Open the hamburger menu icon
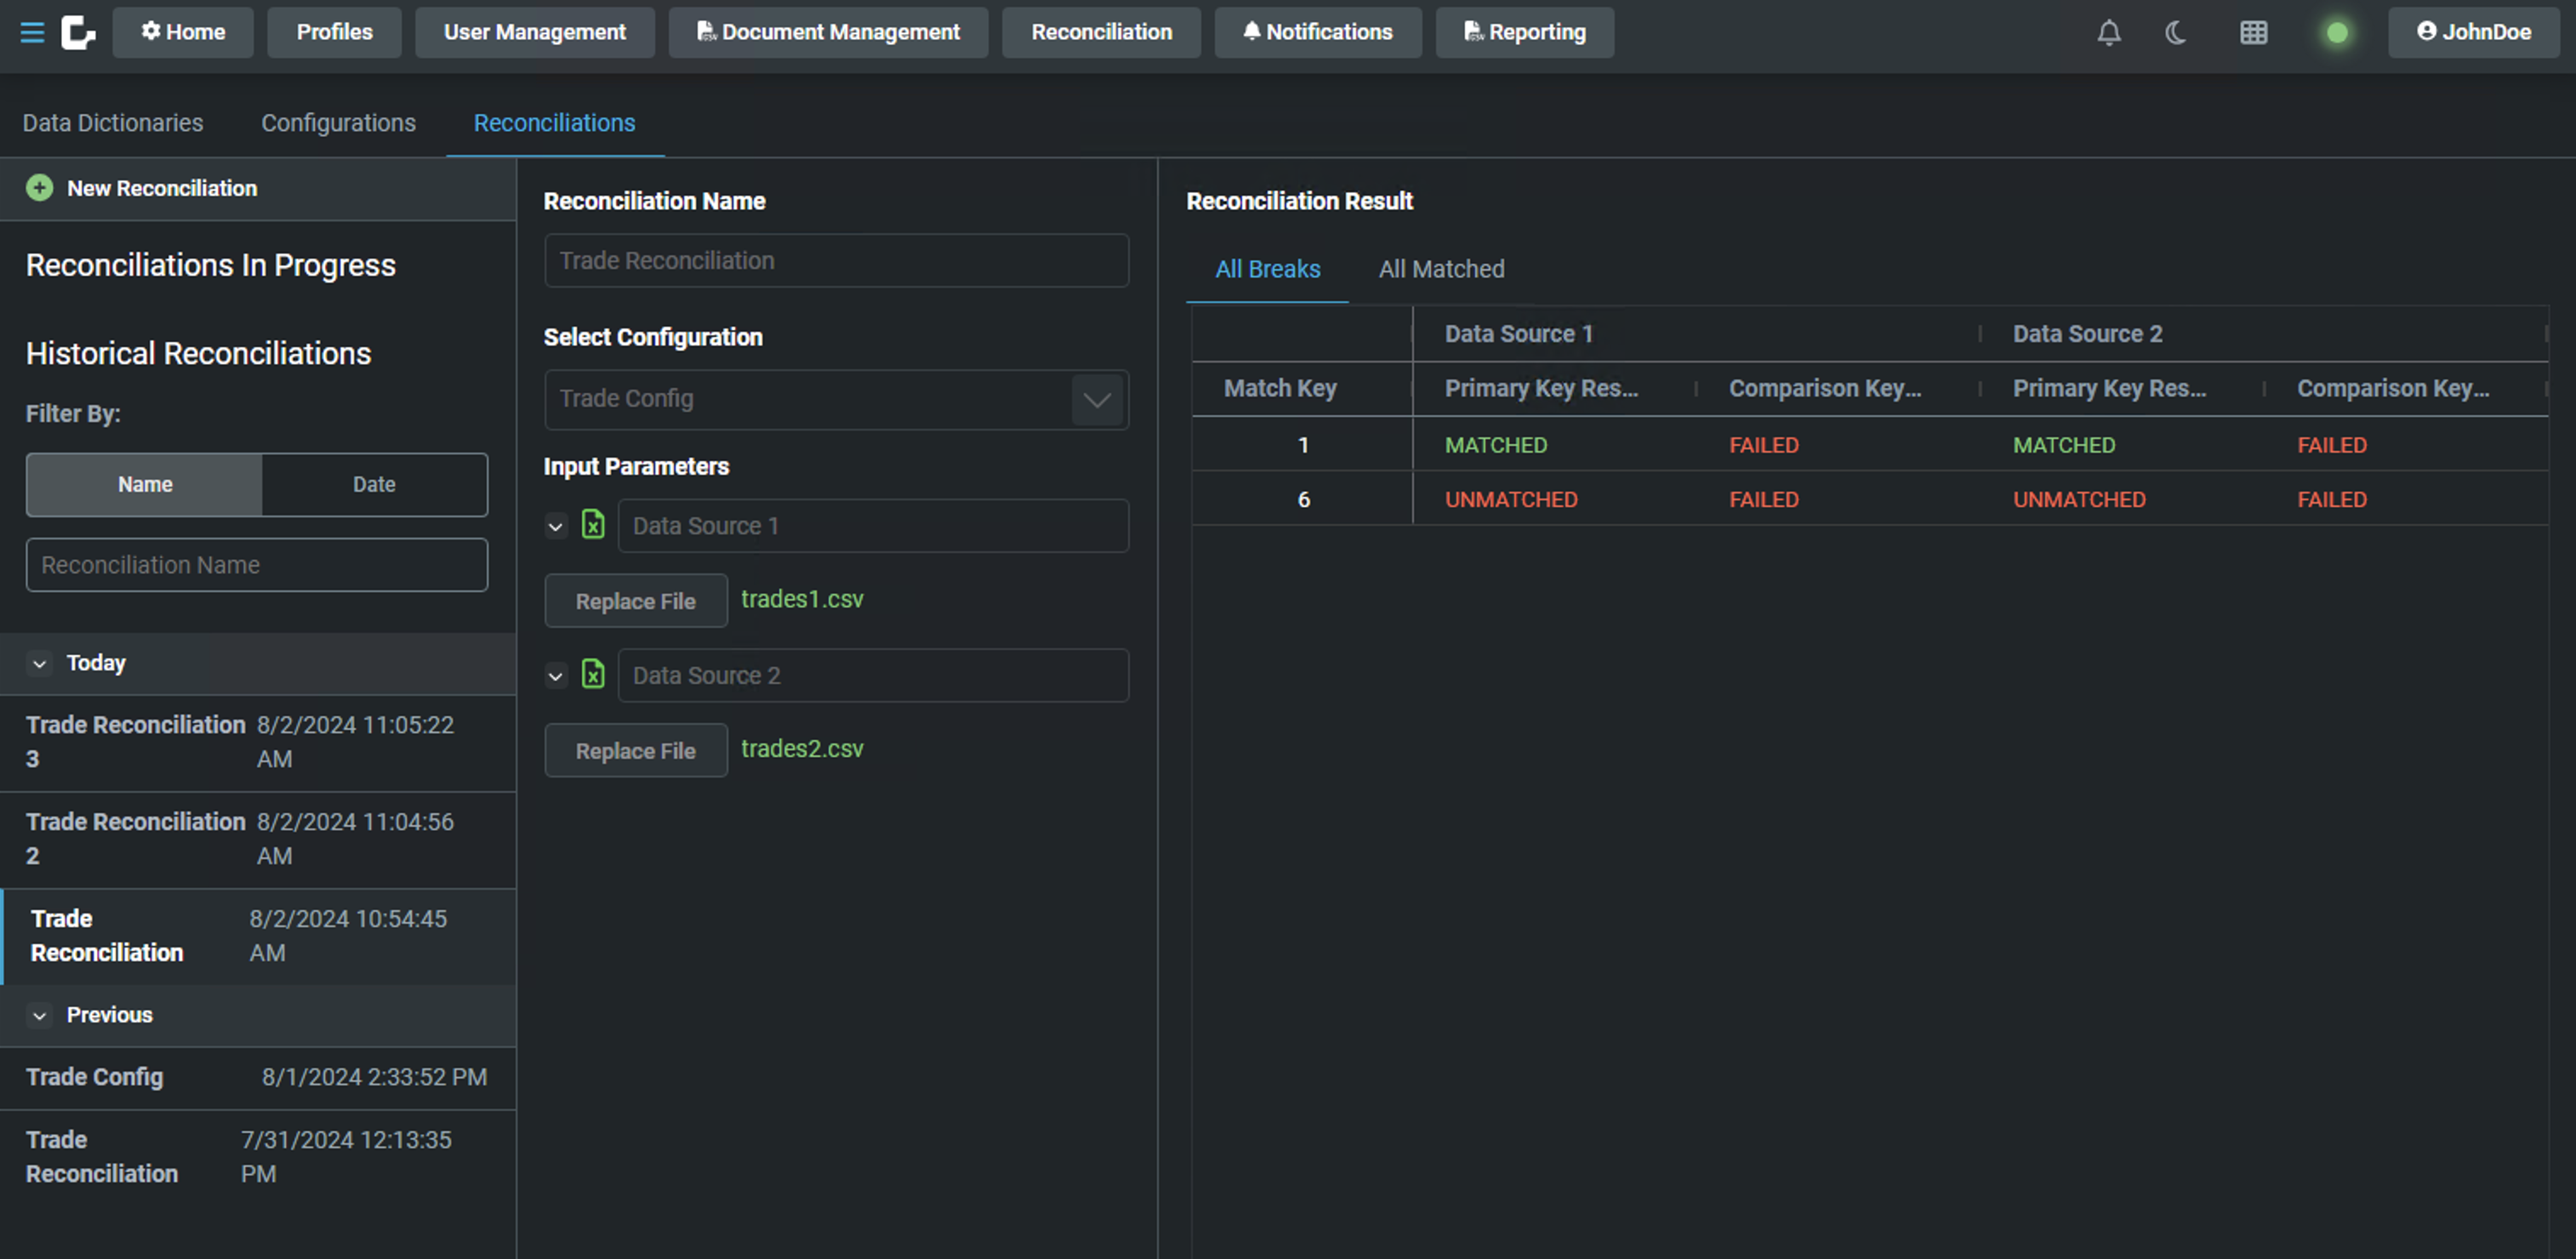 click(x=32, y=32)
